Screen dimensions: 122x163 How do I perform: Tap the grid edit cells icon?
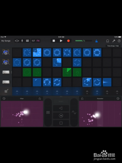[6, 91]
